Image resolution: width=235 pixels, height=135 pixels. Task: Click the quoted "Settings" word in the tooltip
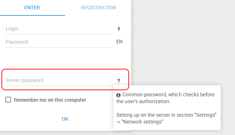(x=205, y=115)
